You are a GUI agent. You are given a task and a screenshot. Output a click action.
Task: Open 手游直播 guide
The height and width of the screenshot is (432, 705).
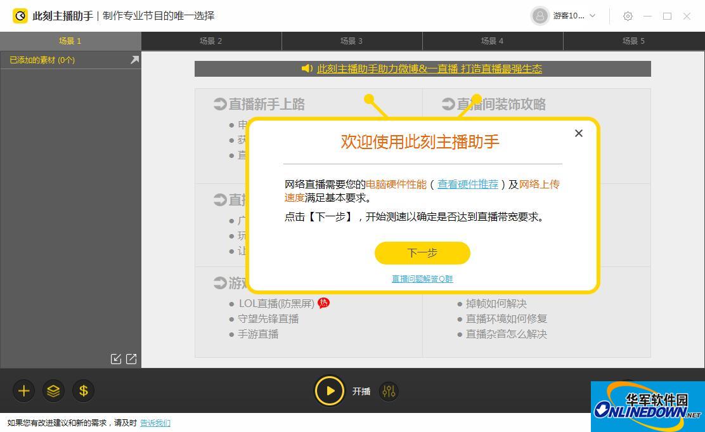click(258, 334)
